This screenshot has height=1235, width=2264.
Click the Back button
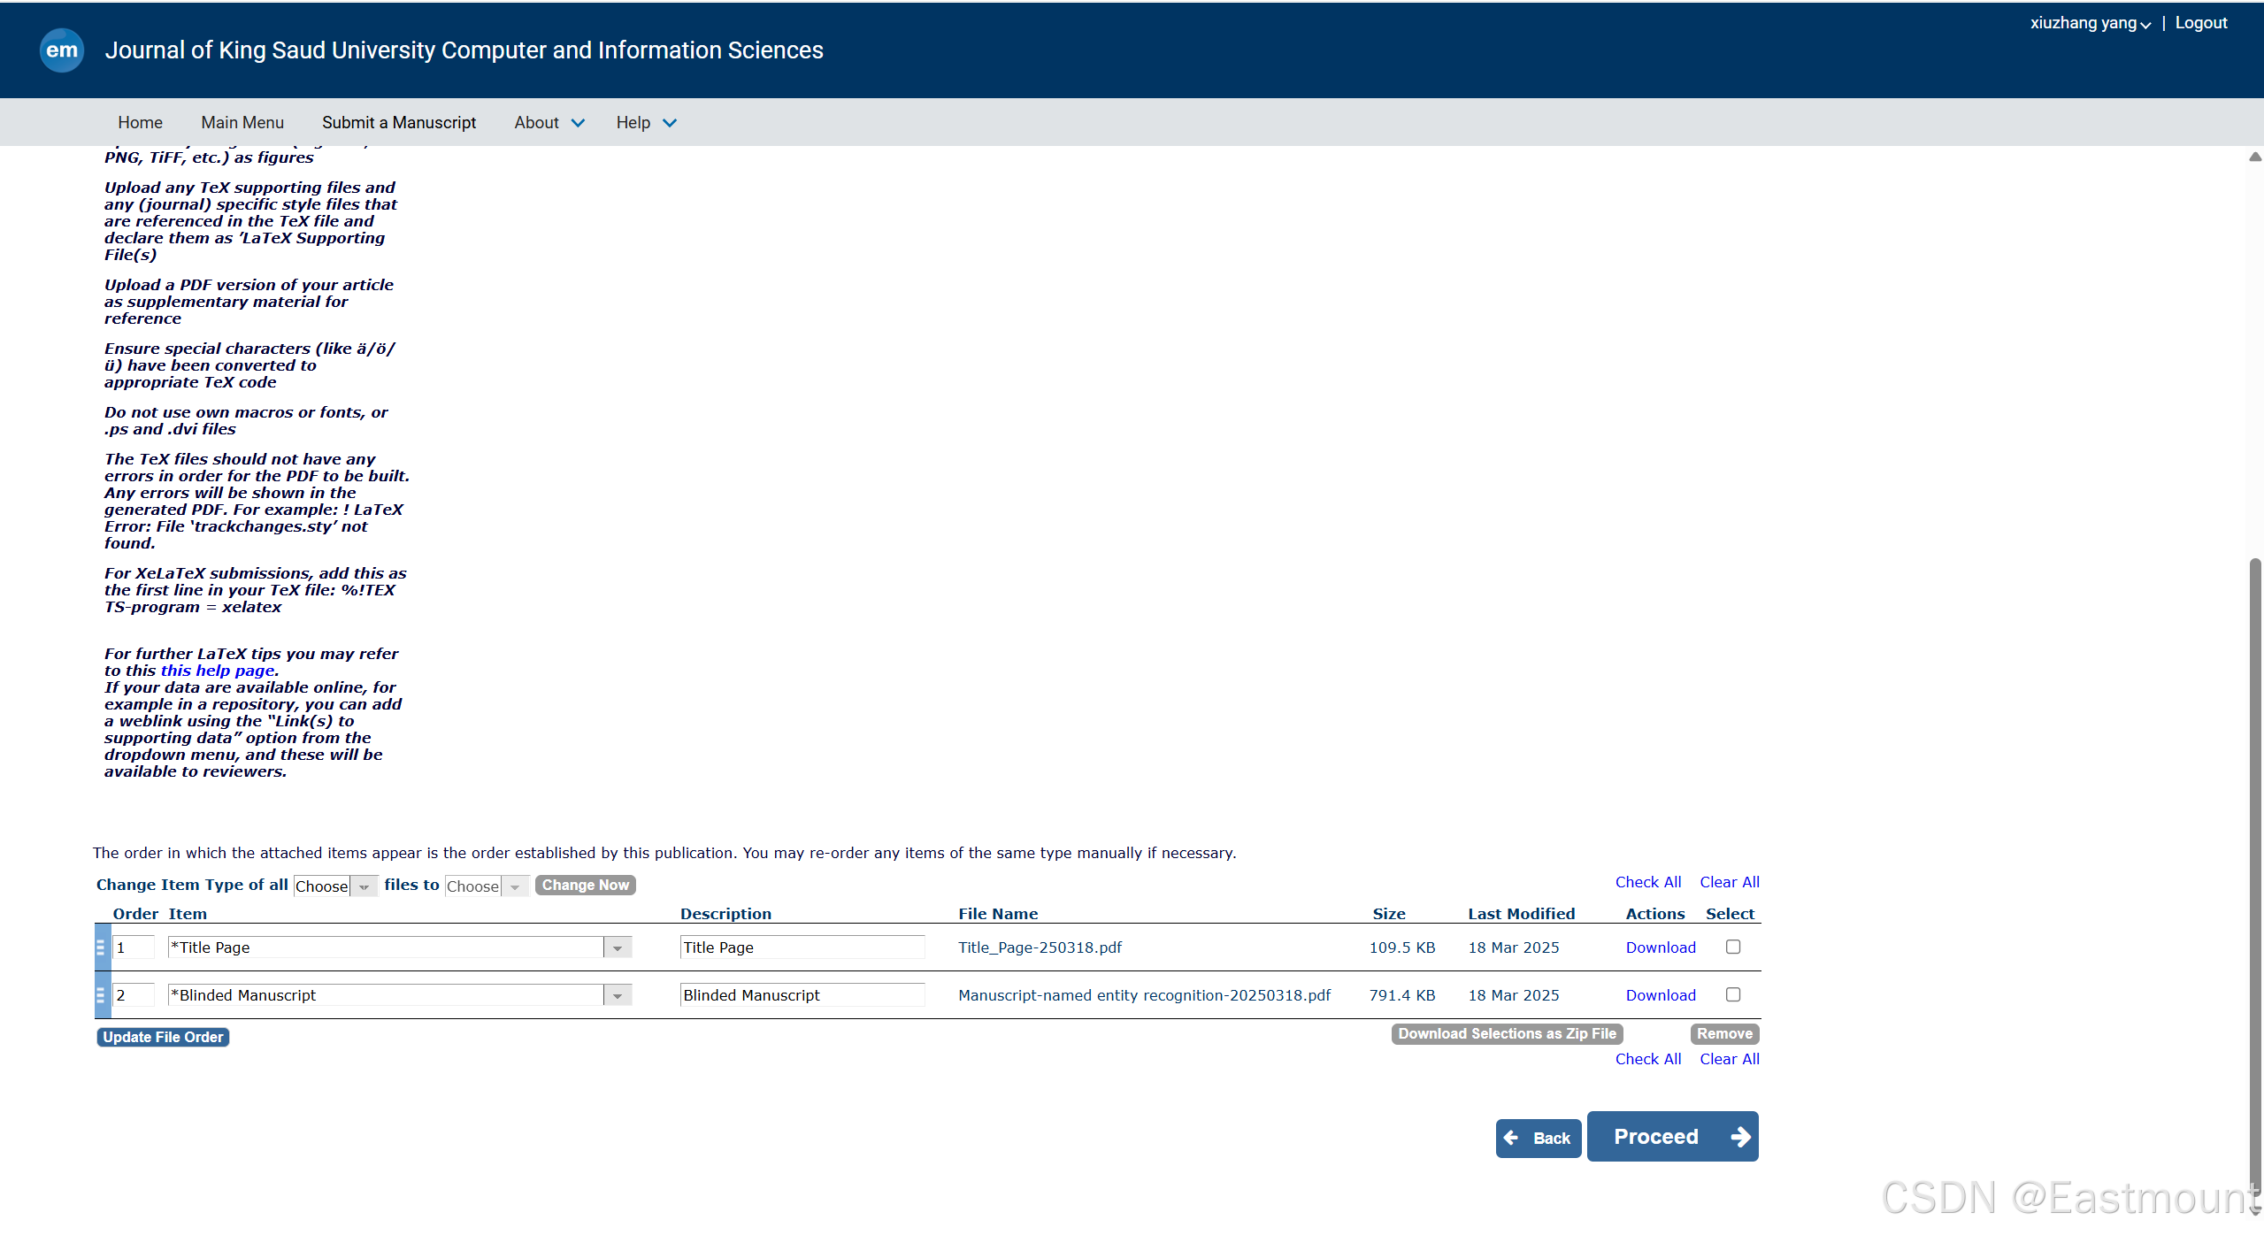[1538, 1139]
